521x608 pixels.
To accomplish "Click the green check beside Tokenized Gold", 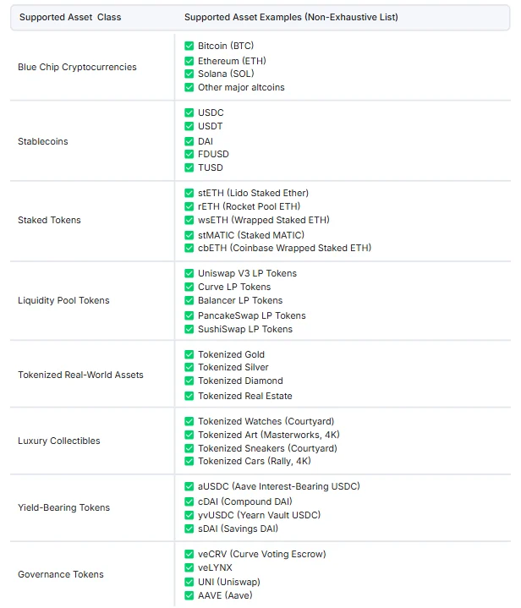I will 189,354.
